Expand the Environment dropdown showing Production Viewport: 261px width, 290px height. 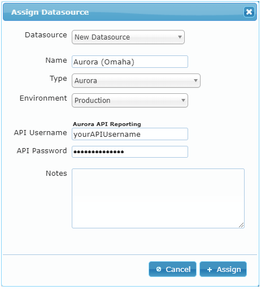(x=130, y=100)
